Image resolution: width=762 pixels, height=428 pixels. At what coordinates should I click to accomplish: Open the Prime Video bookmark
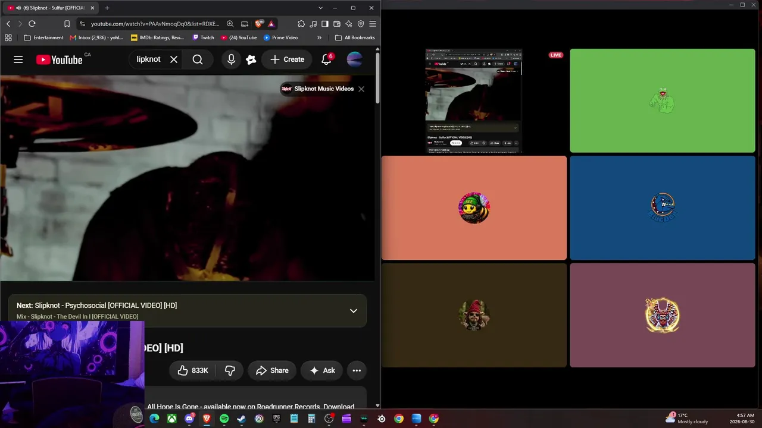(281, 37)
